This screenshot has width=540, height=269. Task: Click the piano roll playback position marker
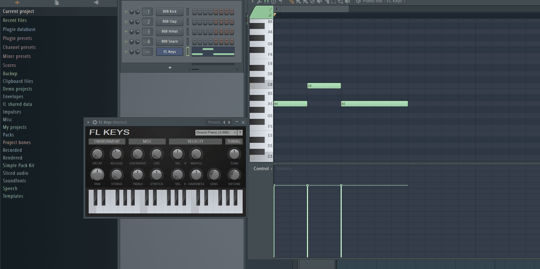[275, 15]
